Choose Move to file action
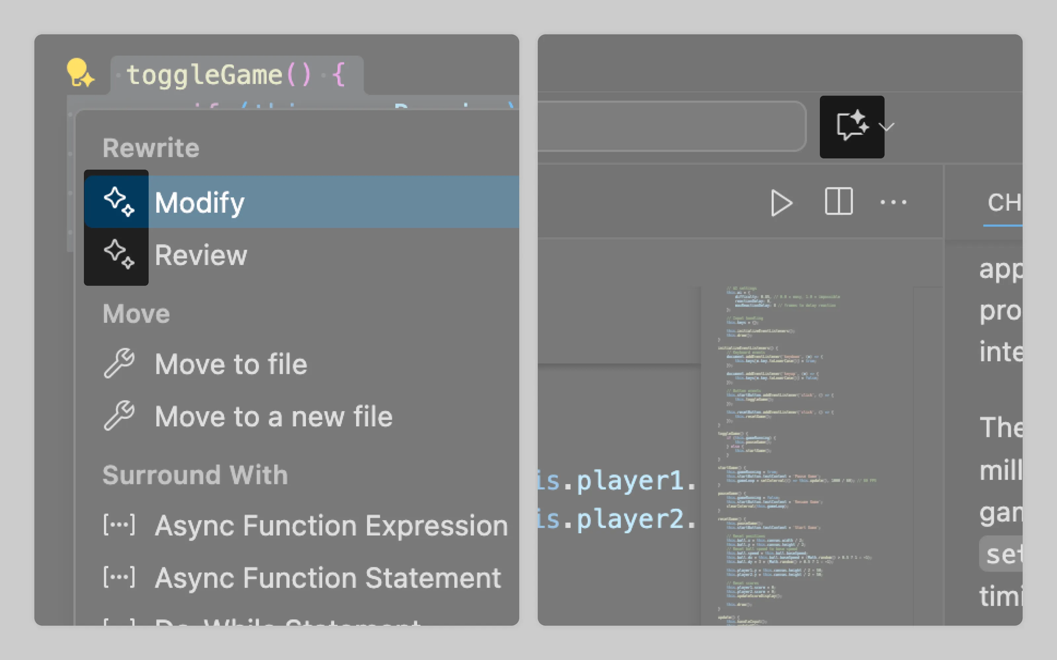The image size is (1057, 660). point(231,364)
